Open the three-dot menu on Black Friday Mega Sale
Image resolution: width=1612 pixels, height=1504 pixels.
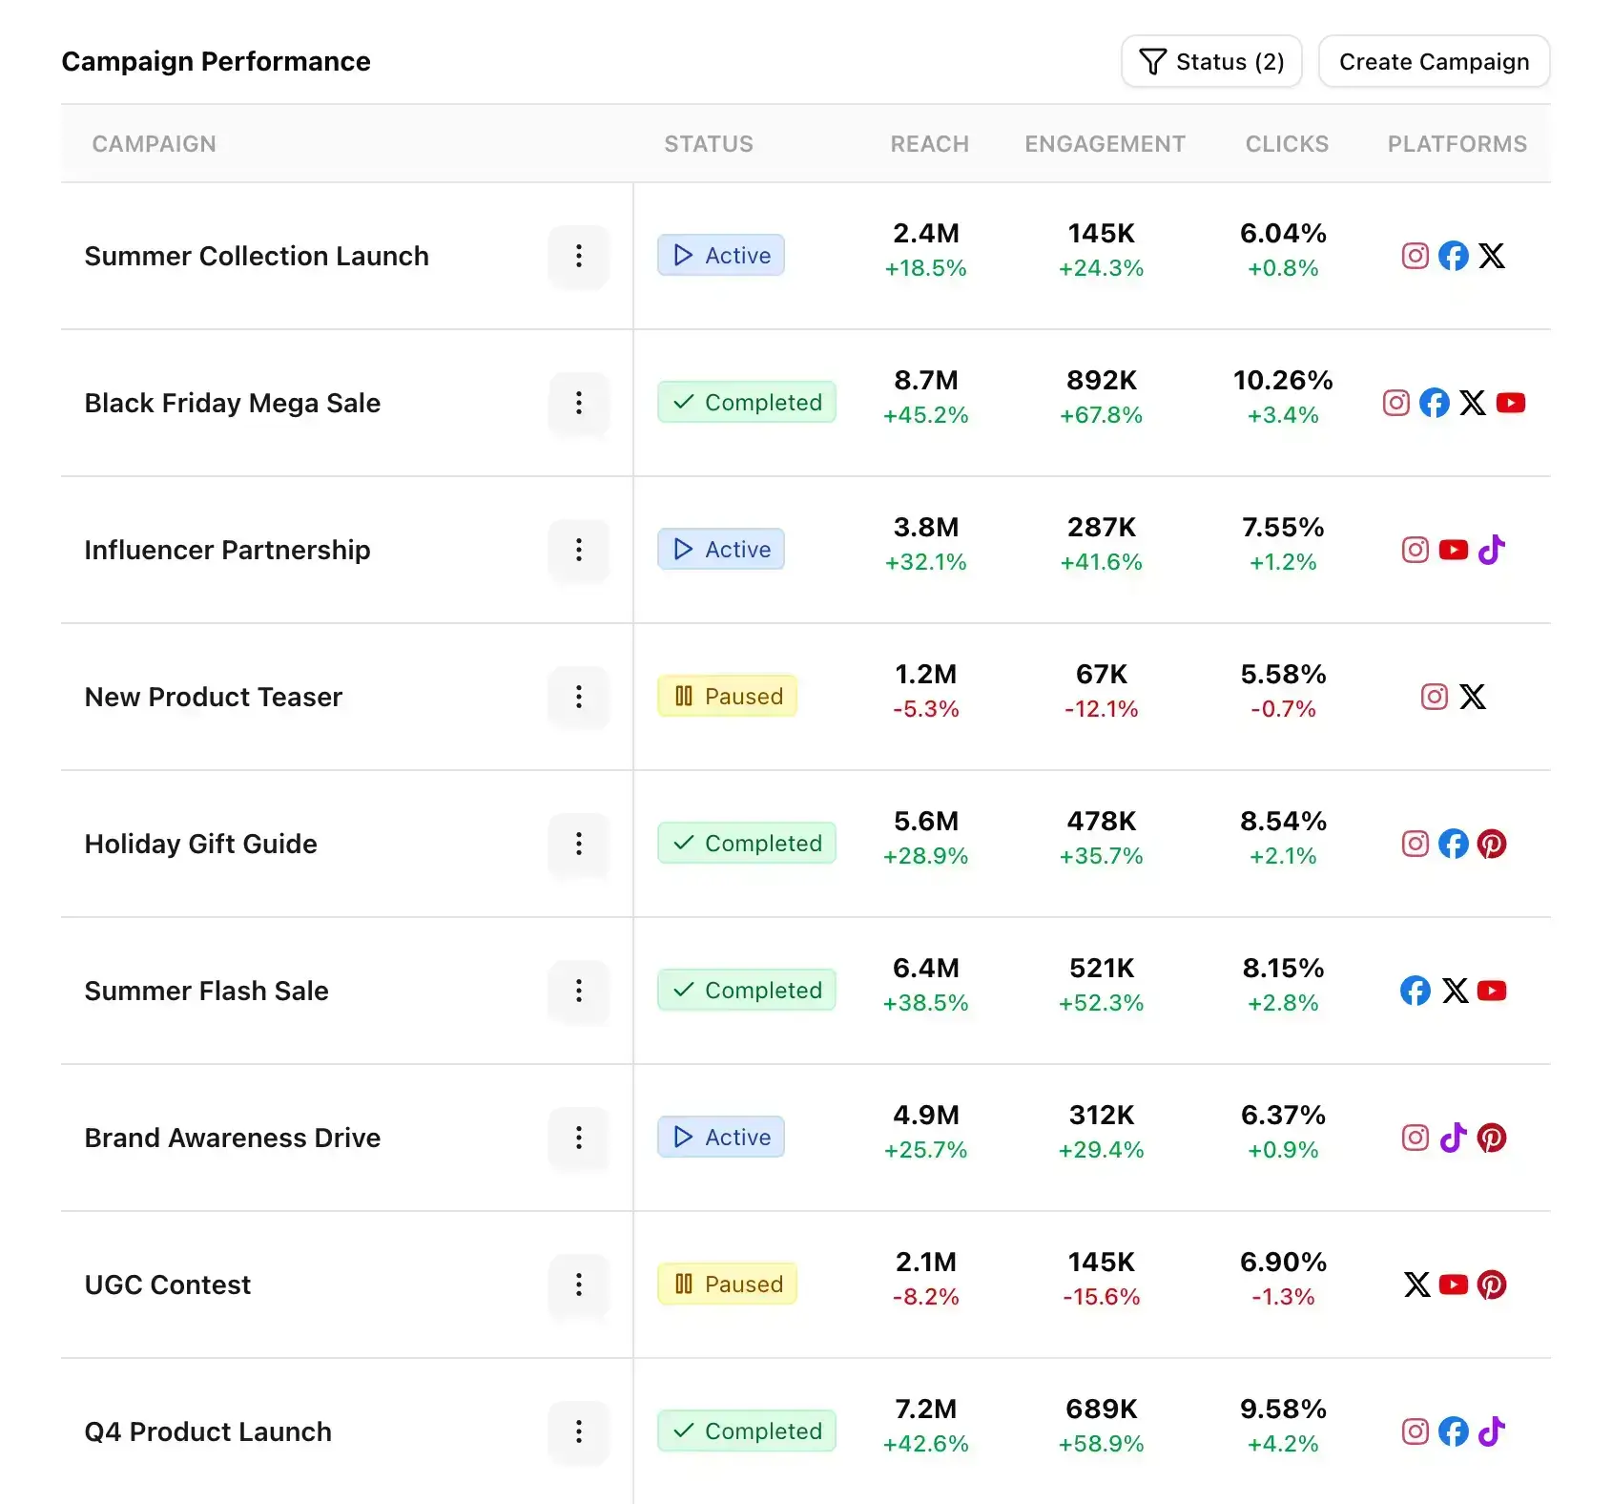[579, 404]
